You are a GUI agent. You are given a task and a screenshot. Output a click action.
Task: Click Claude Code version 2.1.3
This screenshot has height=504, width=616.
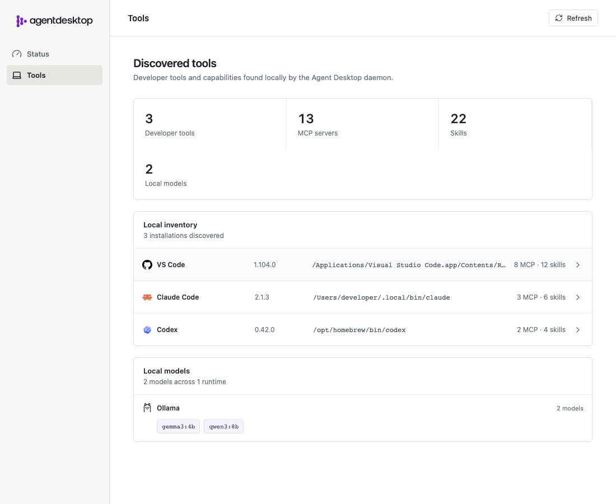coord(262,297)
